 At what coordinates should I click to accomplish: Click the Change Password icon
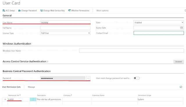point(19,10)
